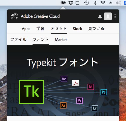Open the Dropbox menu bar icon
Screen dimensions: 126x121
point(71,3)
